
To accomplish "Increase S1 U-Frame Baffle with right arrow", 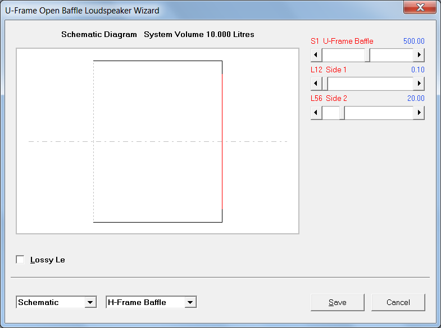I will pos(419,55).
